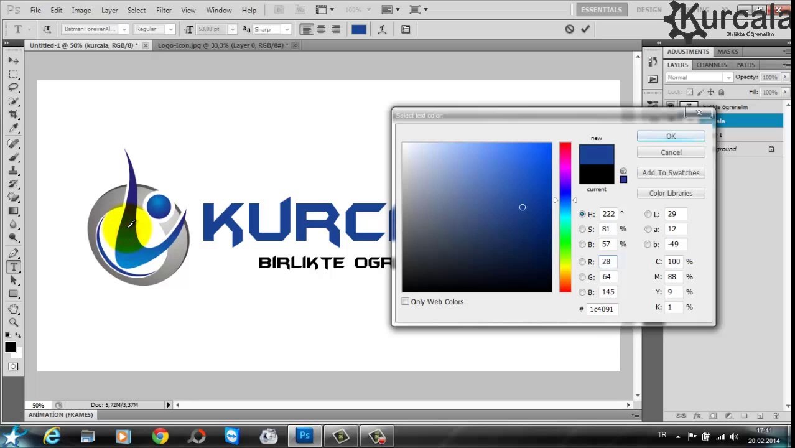Cancel current text edits in options bar
The image size is (795, 448).
pyautogui.click(x=569, y=29)
